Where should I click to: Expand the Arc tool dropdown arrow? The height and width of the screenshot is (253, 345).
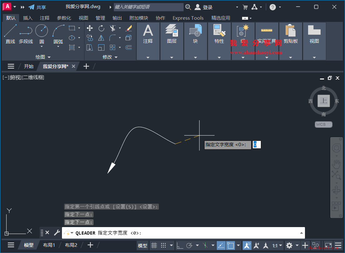tap(58, 47)
